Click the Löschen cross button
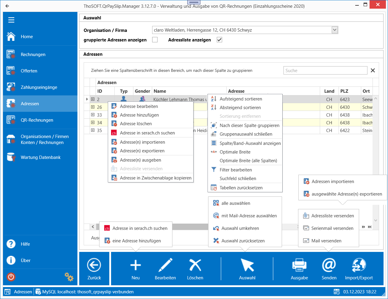 195,269
